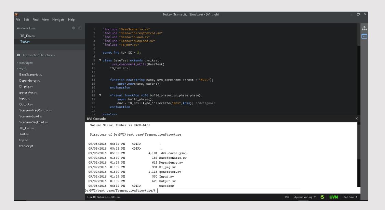This screenshot has height=210, width=385.
Task: Click the TB_Env env; declaration line
Action: point(120,68)
